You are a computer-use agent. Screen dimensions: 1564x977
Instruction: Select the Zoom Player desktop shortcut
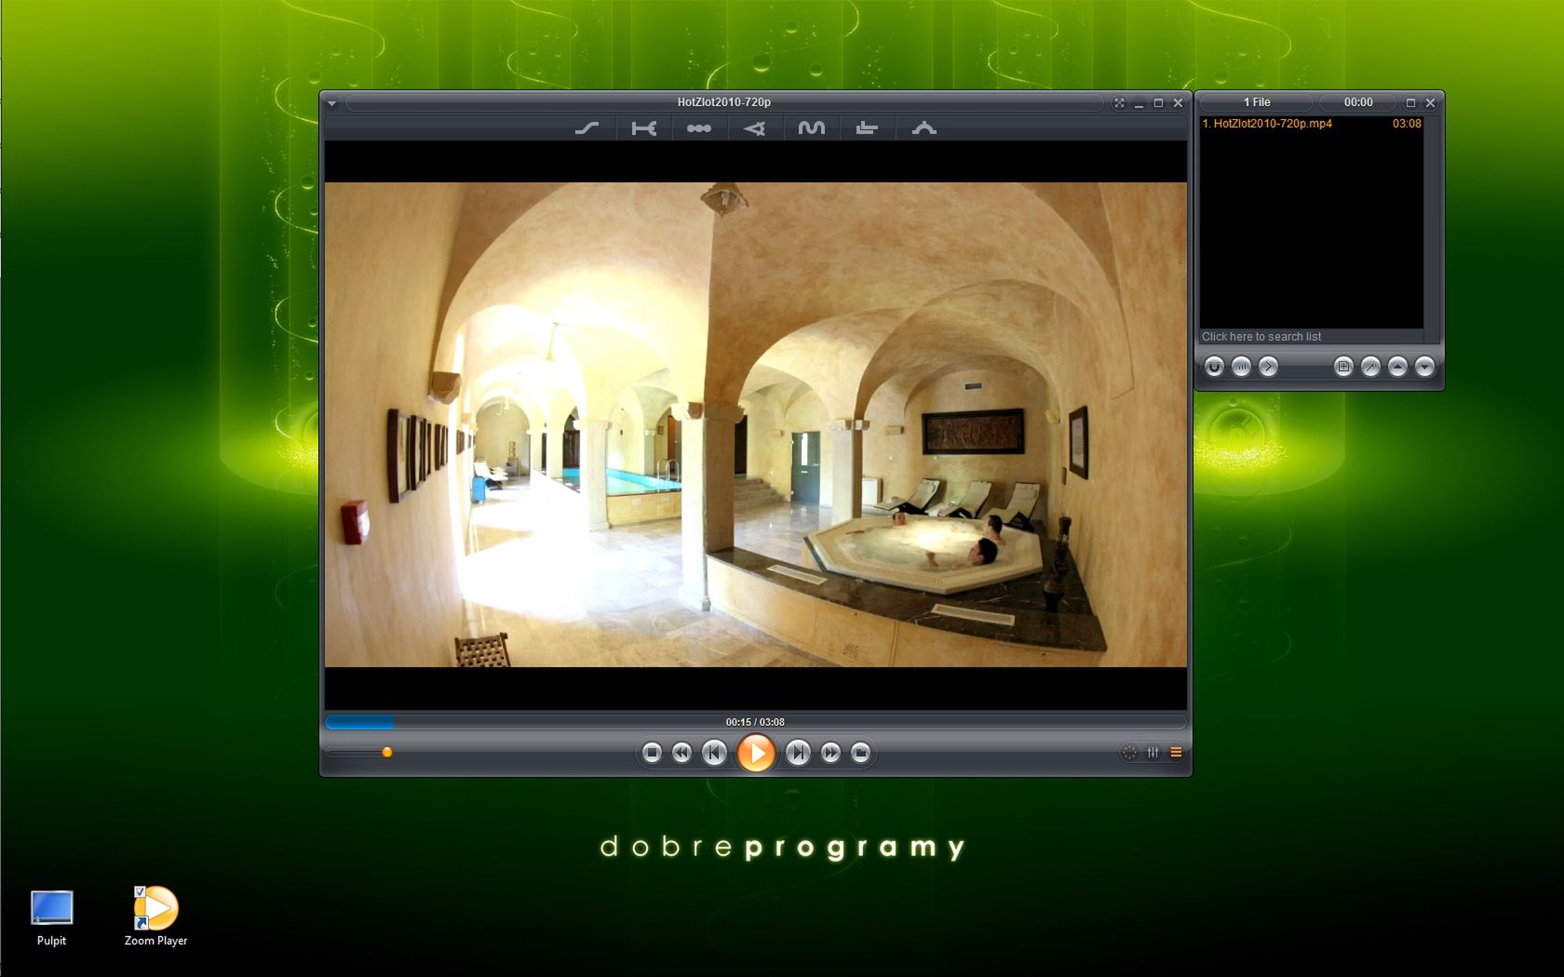pos(155,917)
